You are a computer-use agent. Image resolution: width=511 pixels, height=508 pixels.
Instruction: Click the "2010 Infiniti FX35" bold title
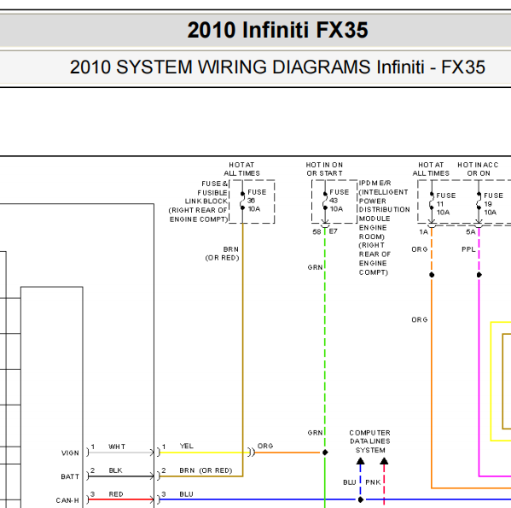pyautogui.click(x=277, y=30)
